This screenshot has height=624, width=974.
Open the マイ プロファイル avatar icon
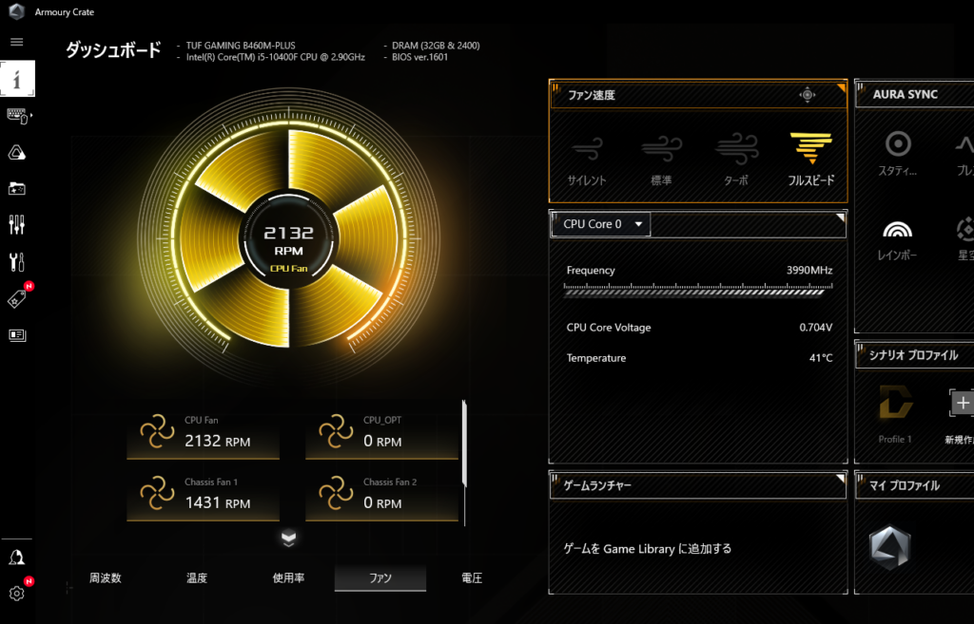[x=889, y=547]
